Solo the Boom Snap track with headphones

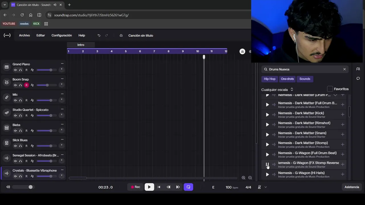click(21, 85)
